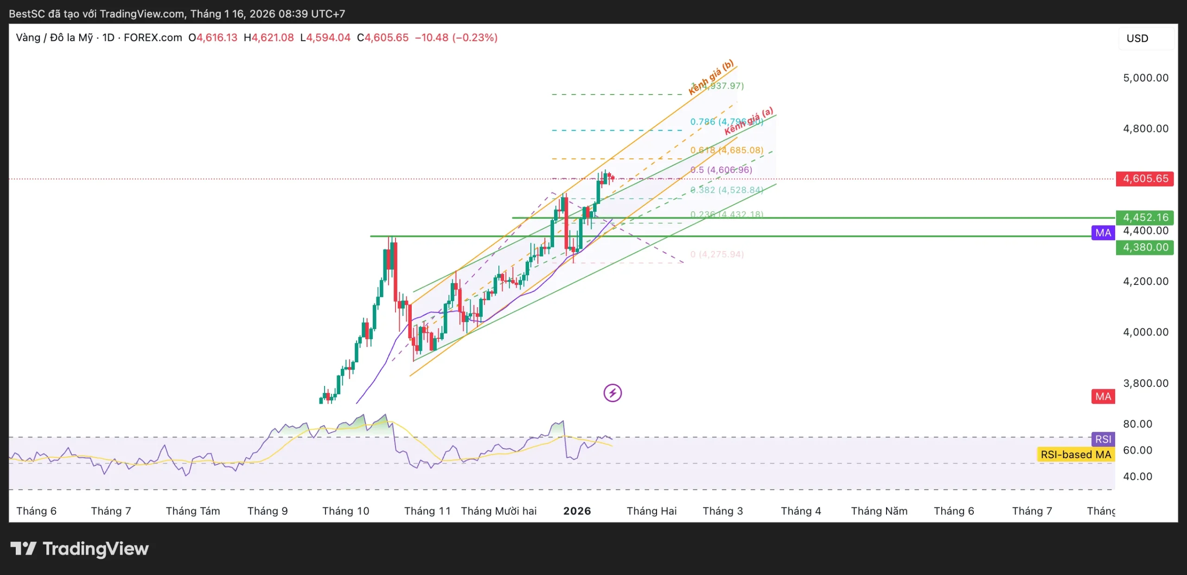
Task: Click the purple MA label badge
Action: [1103, 233]
